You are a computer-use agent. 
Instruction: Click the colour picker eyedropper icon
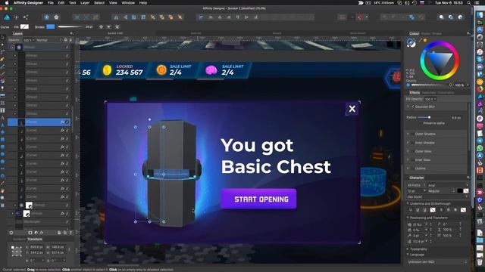point(421,40)
